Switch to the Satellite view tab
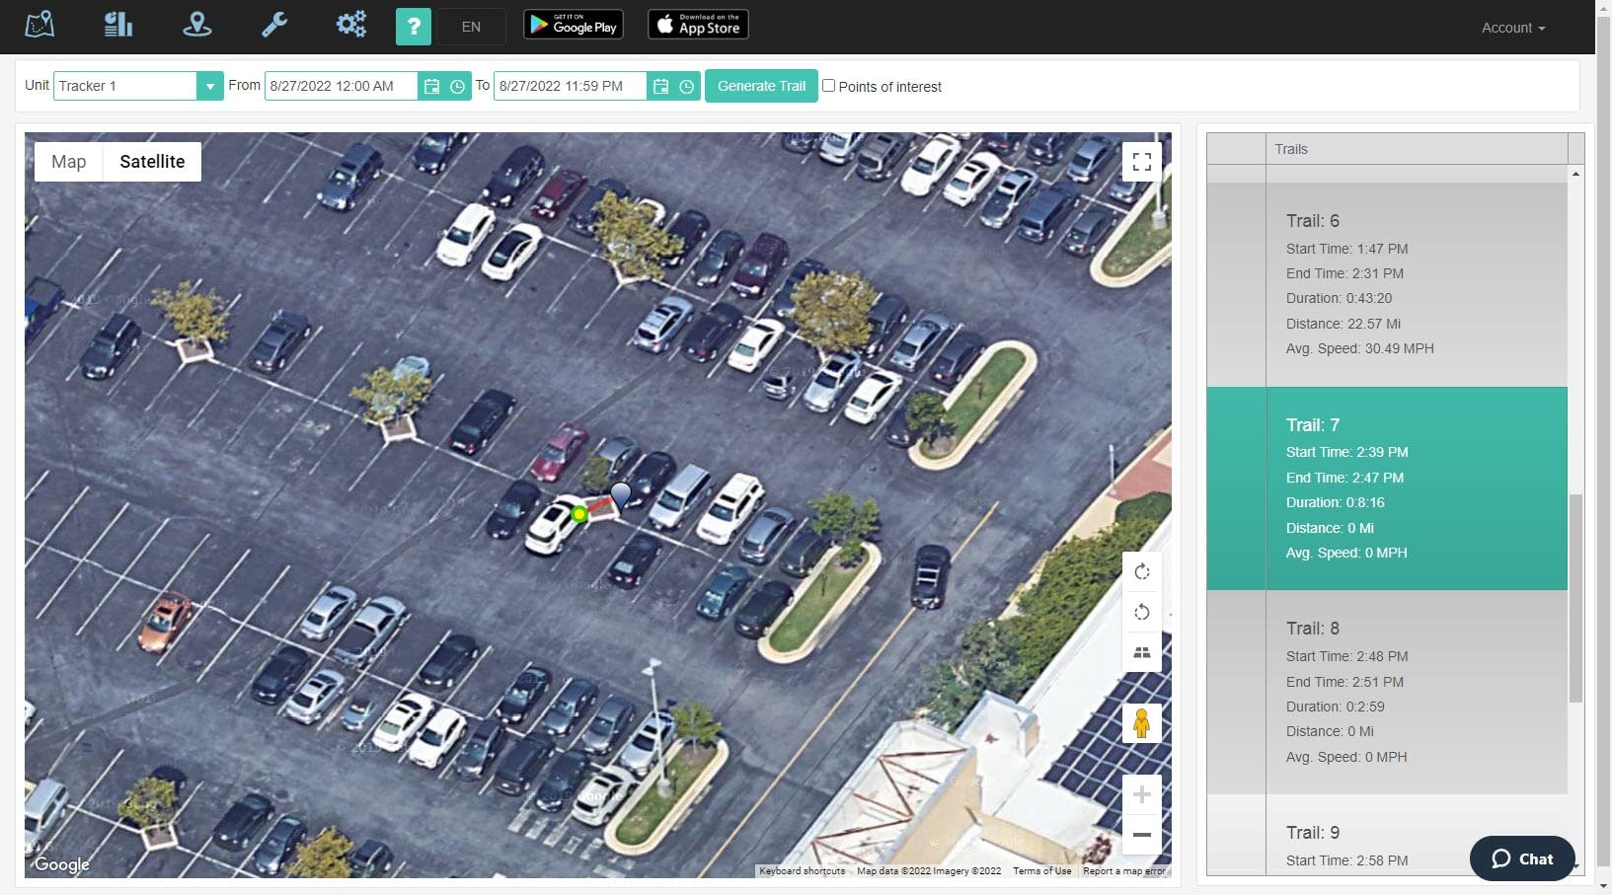Image resolution: width=1612 pixels, height=895 pixels. click(152, 162)
